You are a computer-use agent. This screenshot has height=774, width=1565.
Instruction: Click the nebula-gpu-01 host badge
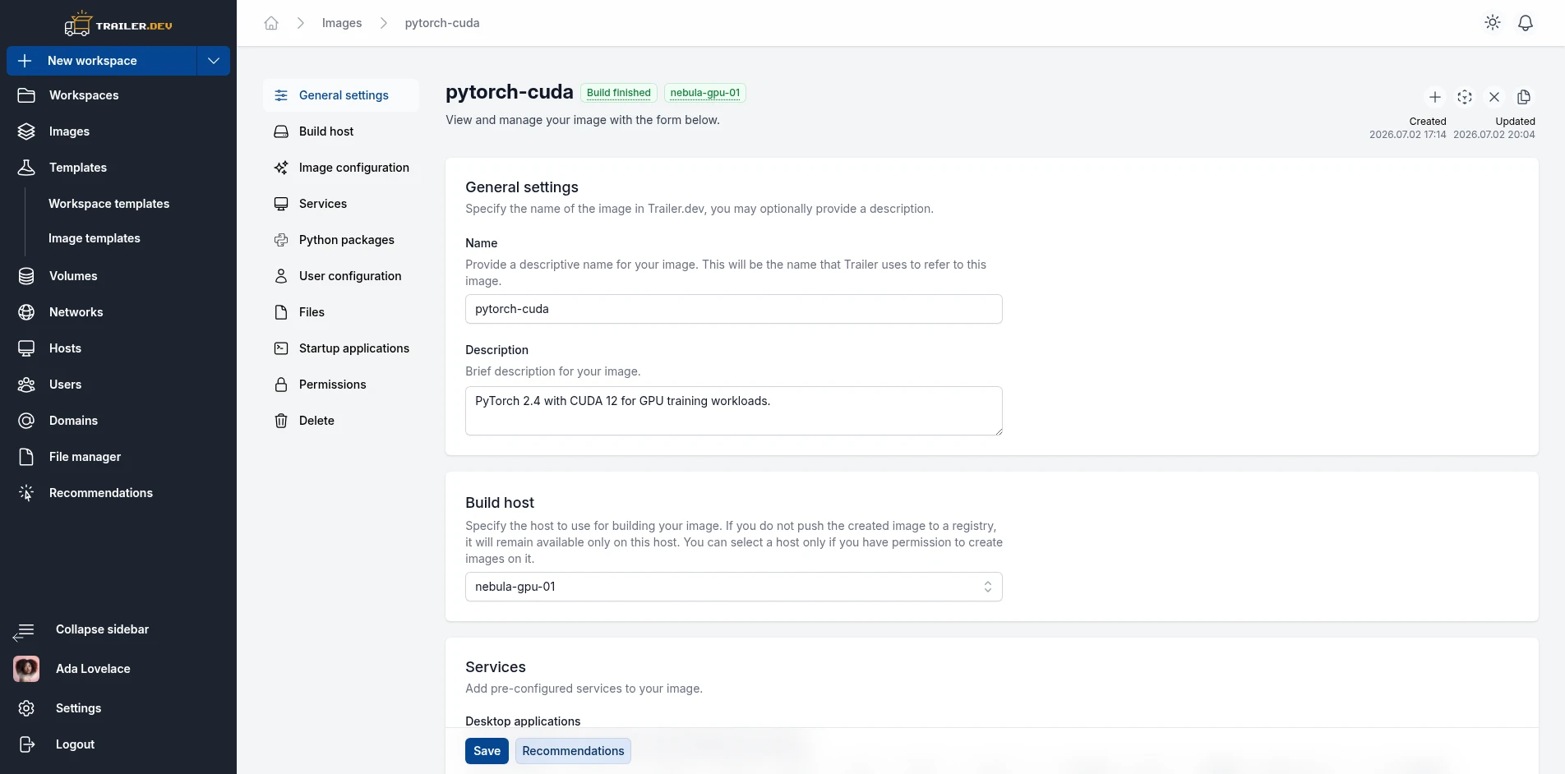click(705, 93)
